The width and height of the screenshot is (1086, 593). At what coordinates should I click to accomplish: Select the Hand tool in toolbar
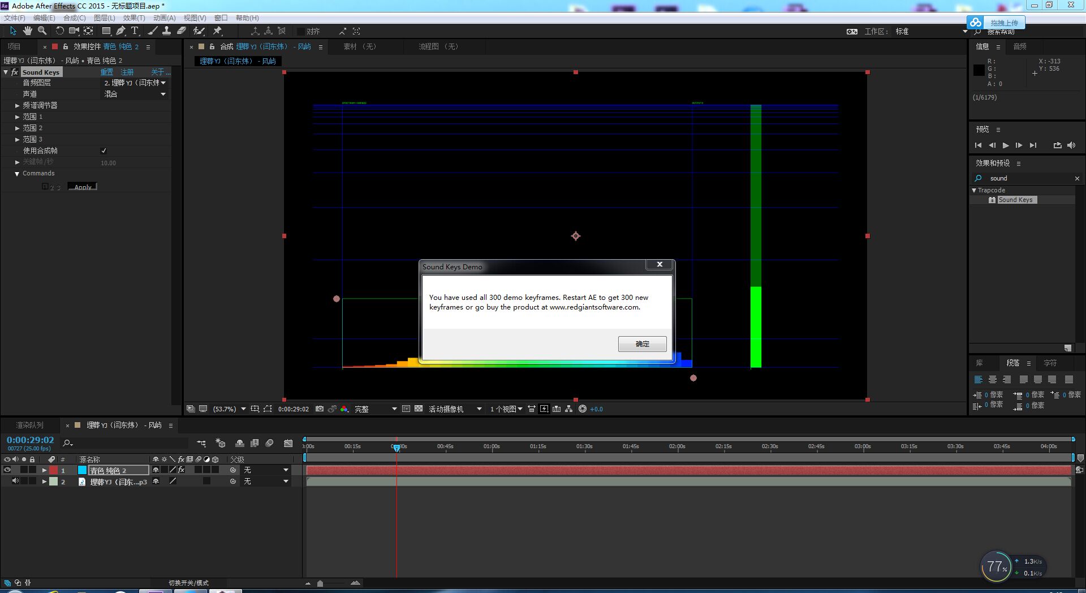coord(27,31)
